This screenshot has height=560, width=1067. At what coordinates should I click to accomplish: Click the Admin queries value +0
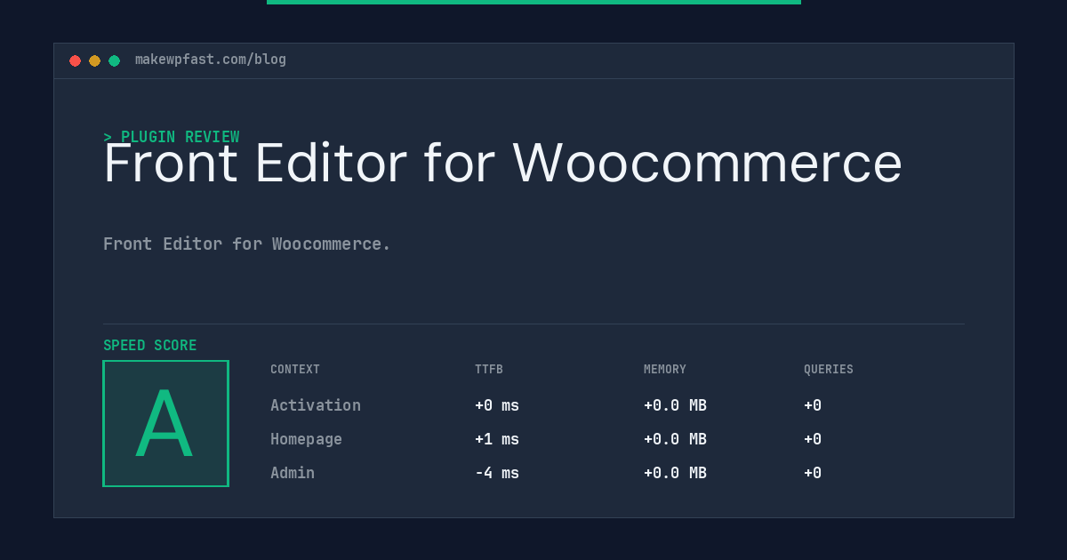click(813, 473)
